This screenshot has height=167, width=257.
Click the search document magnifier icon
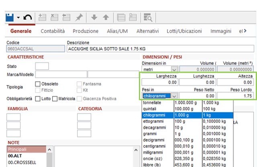(x=148, y=17)
